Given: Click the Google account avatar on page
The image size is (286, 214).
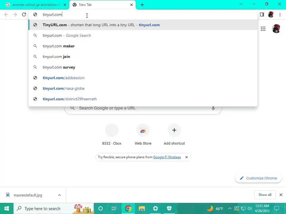Looking at the screenshot, I should (x=276, y=29).
